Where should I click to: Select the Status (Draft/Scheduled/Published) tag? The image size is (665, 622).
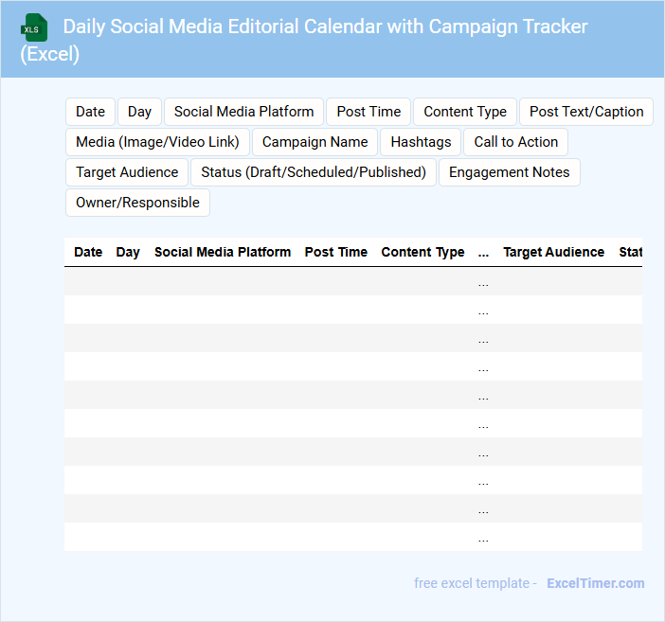(x=314, y=172)
